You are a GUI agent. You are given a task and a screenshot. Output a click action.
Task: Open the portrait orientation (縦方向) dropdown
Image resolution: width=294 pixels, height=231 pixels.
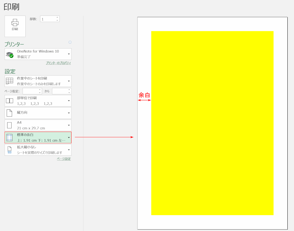pyautogui.click(x=38, y=113)
